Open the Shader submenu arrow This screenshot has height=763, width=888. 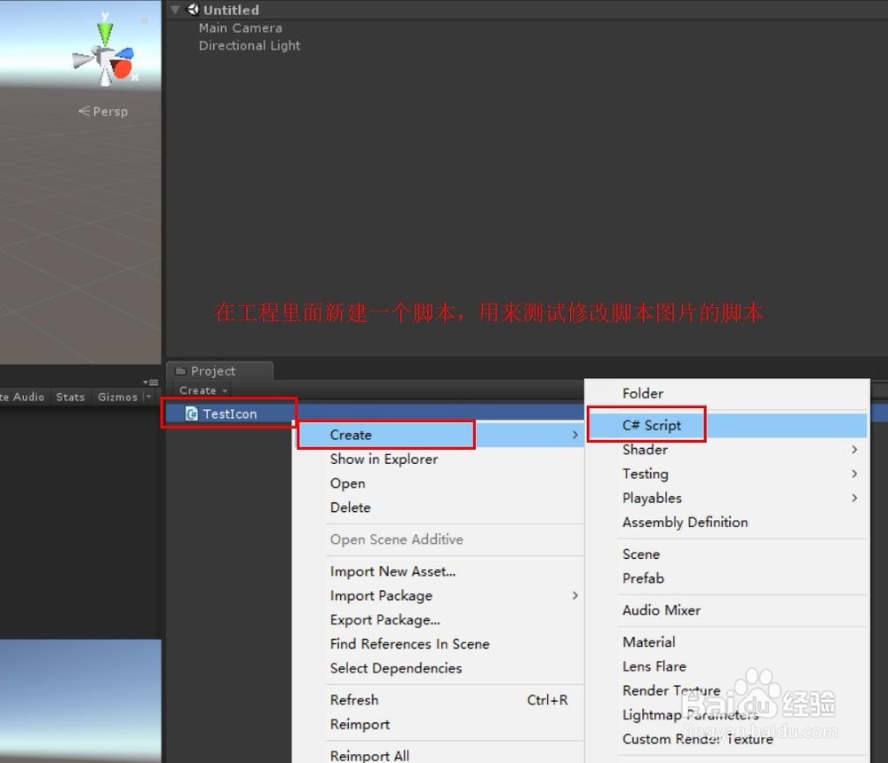click(854, 450)
